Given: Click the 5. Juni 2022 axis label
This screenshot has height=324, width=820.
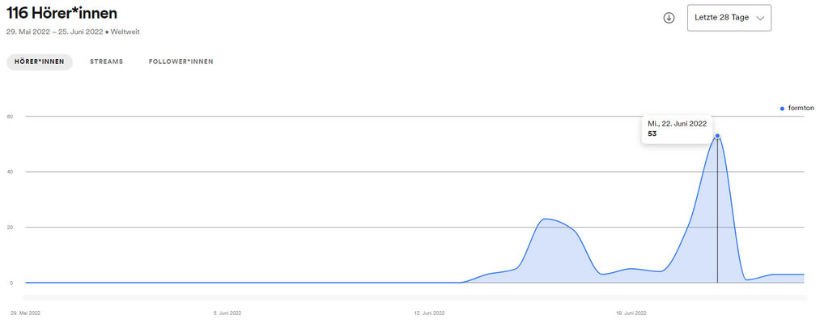Looking at the screenshot, I should pos(227,313).
